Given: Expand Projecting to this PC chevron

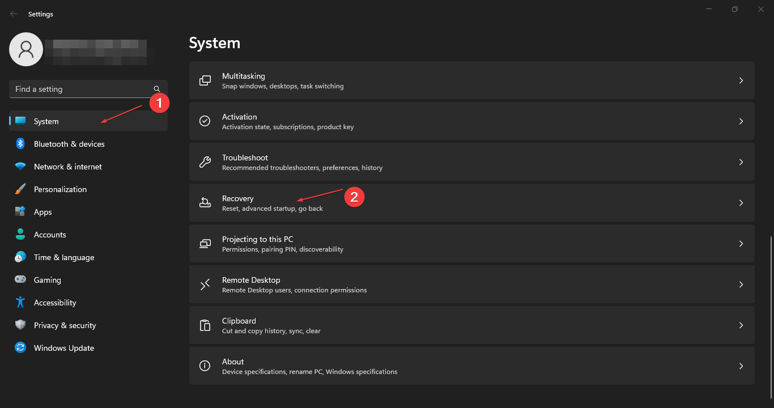Looking at the screenshot, I should coord(741,244).
